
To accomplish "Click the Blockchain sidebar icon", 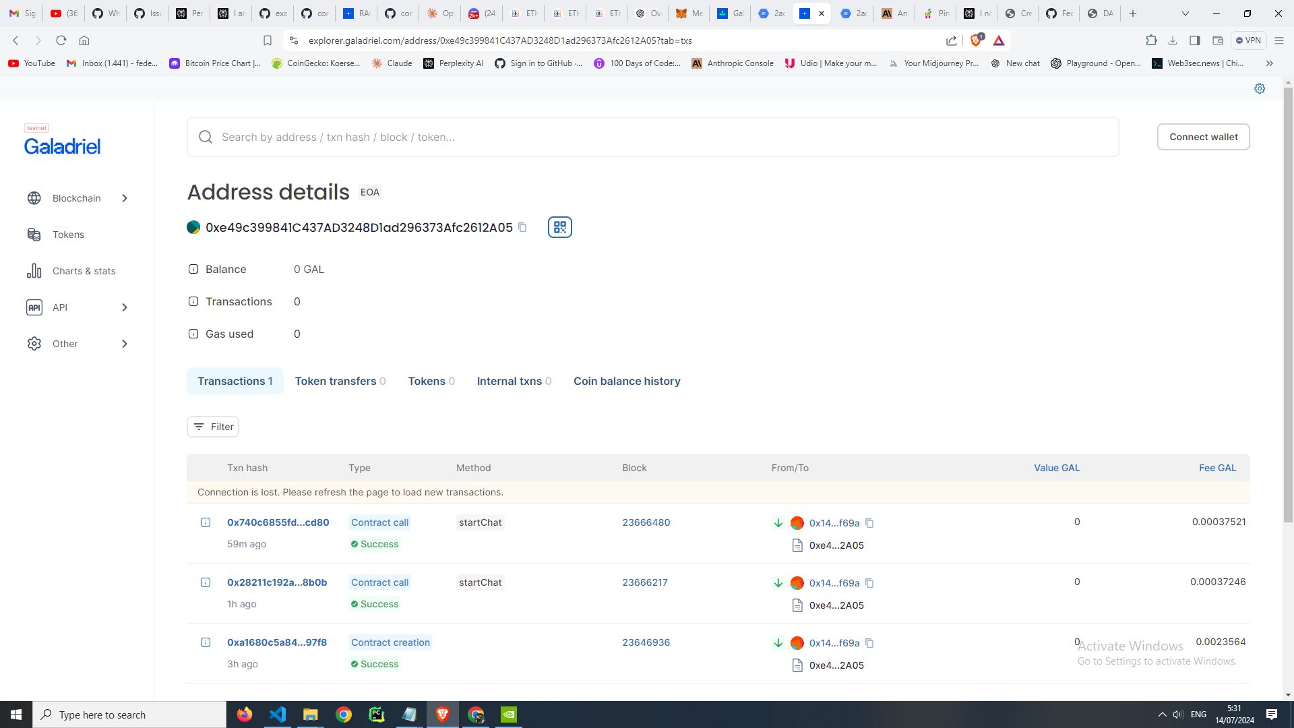I will (34, 198).
